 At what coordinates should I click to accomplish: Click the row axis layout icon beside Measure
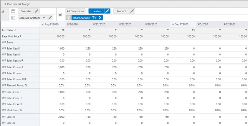[x=13, y=18]
